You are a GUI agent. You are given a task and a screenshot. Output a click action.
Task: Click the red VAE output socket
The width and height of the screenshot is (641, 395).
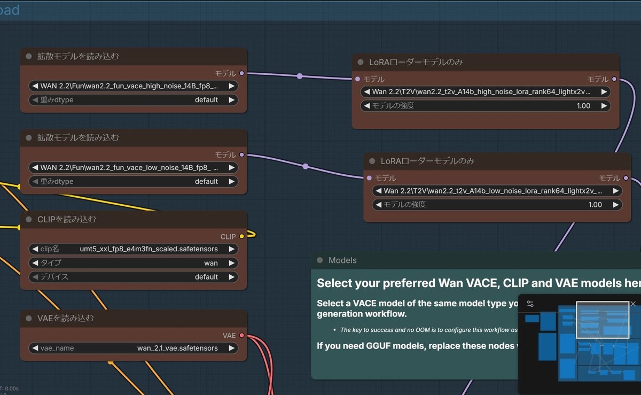coord(242,336)
